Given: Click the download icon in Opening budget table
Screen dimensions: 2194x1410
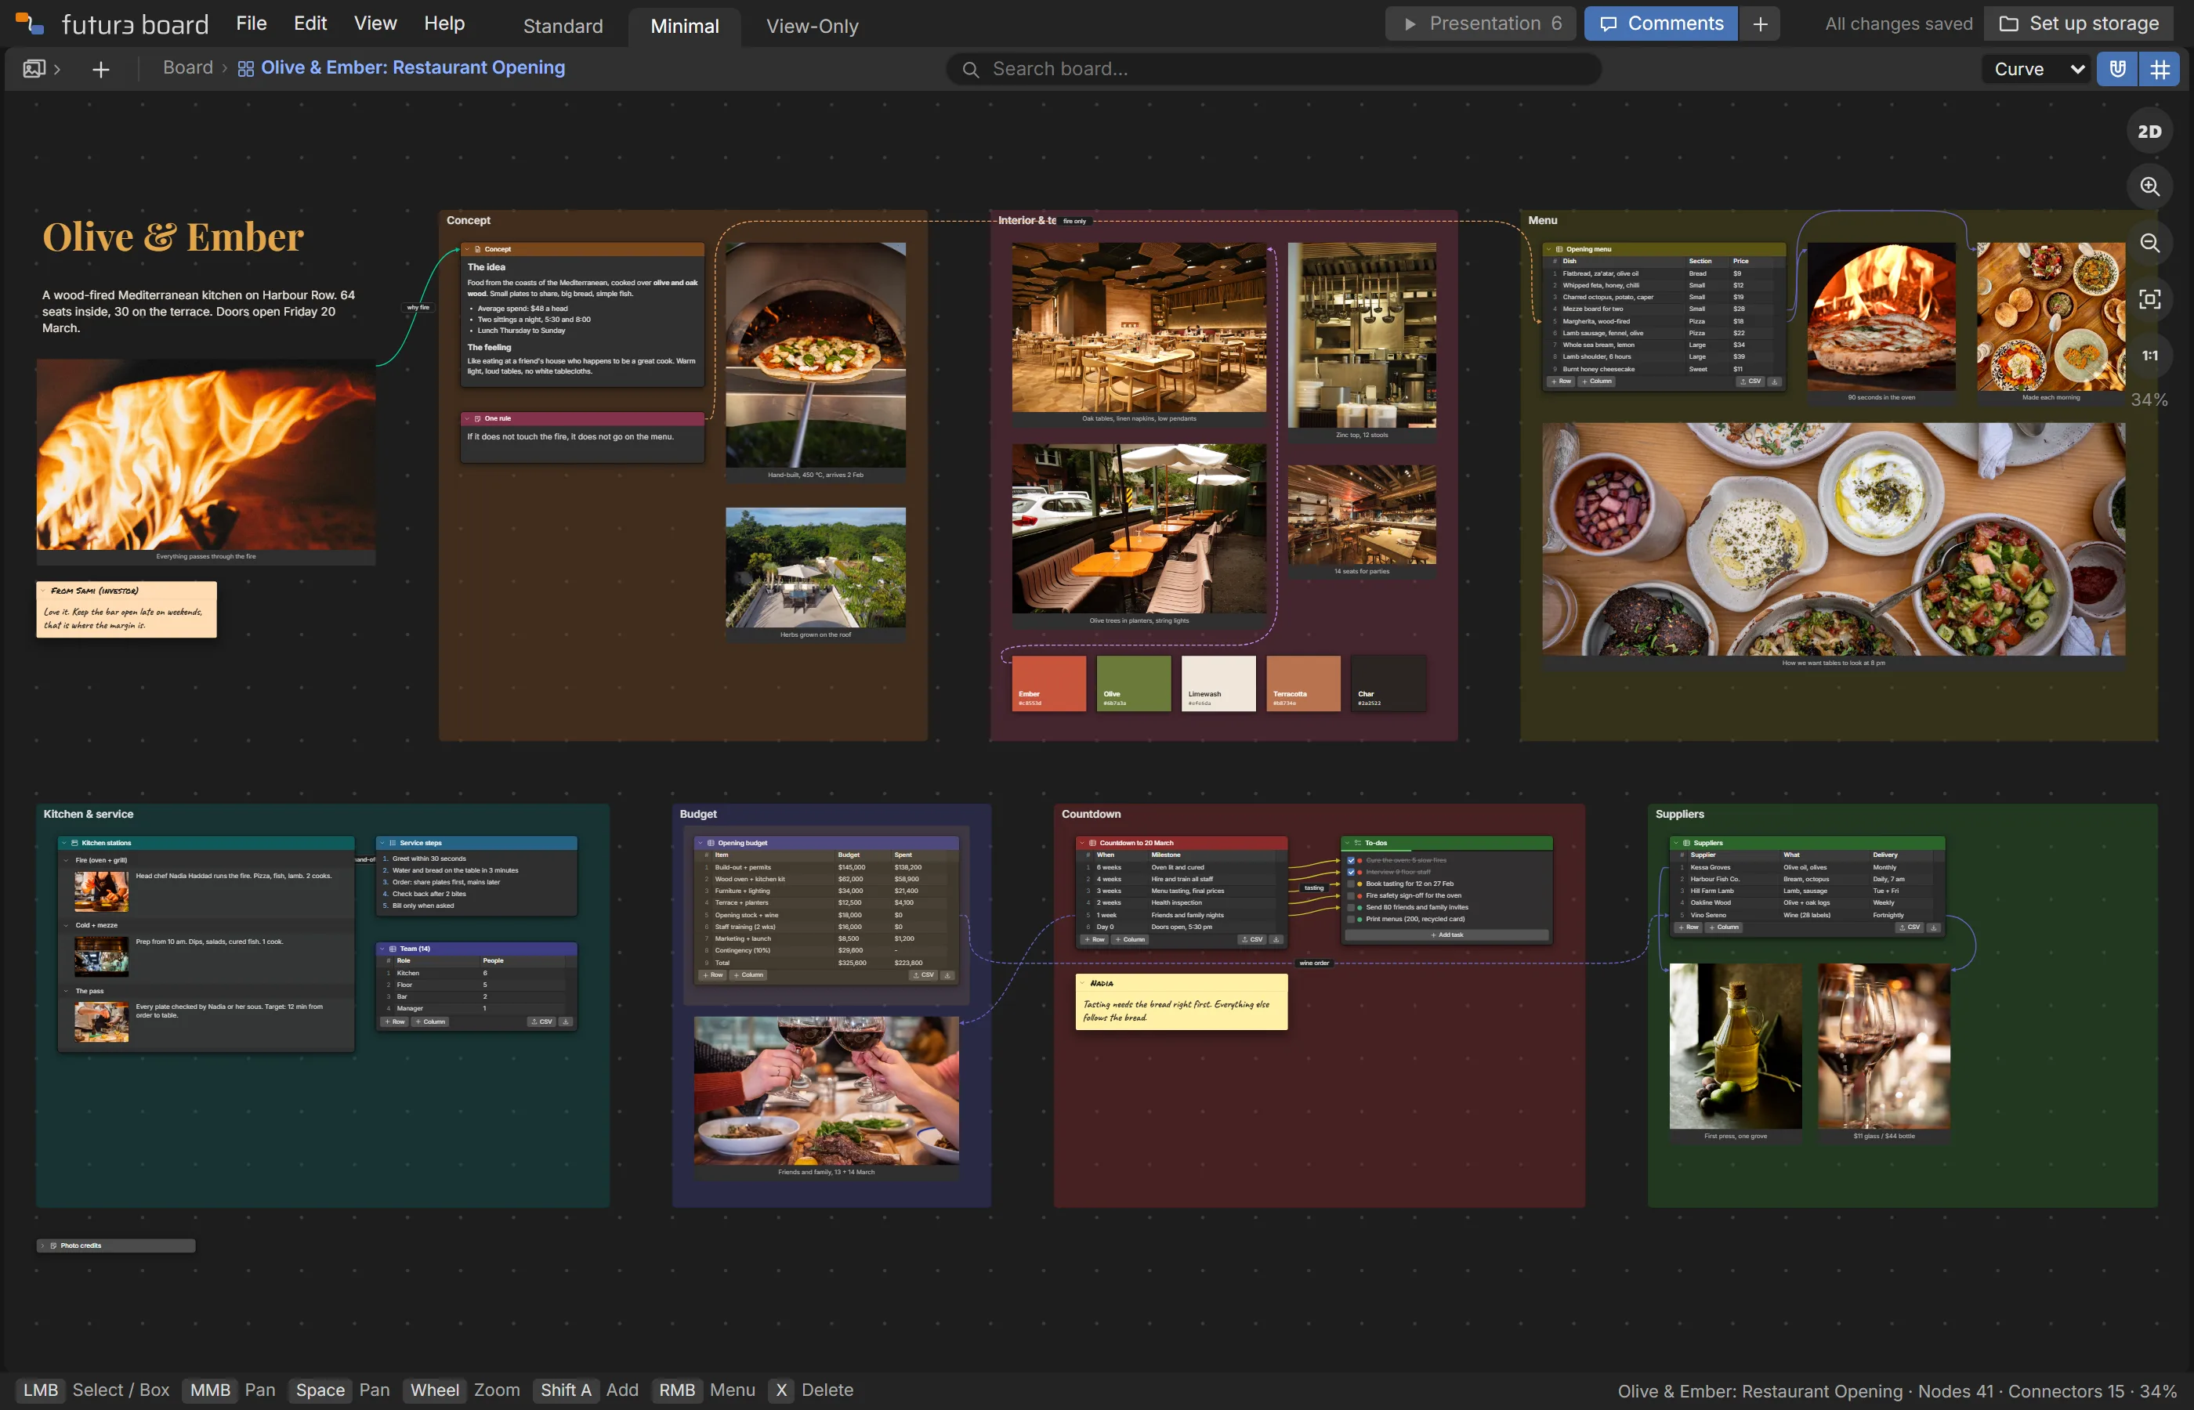Looking at the screenshot, I should (x=947, y=975).
